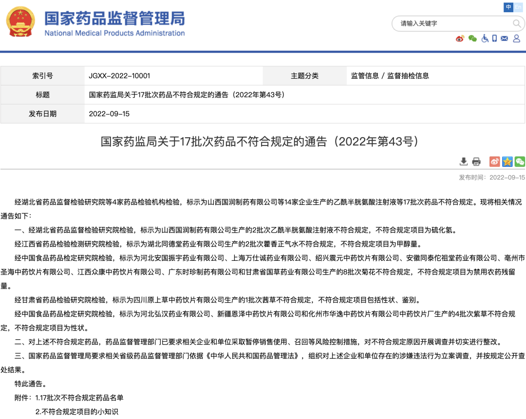
Task: Open the mobile phone version icon
Action: 494,38
